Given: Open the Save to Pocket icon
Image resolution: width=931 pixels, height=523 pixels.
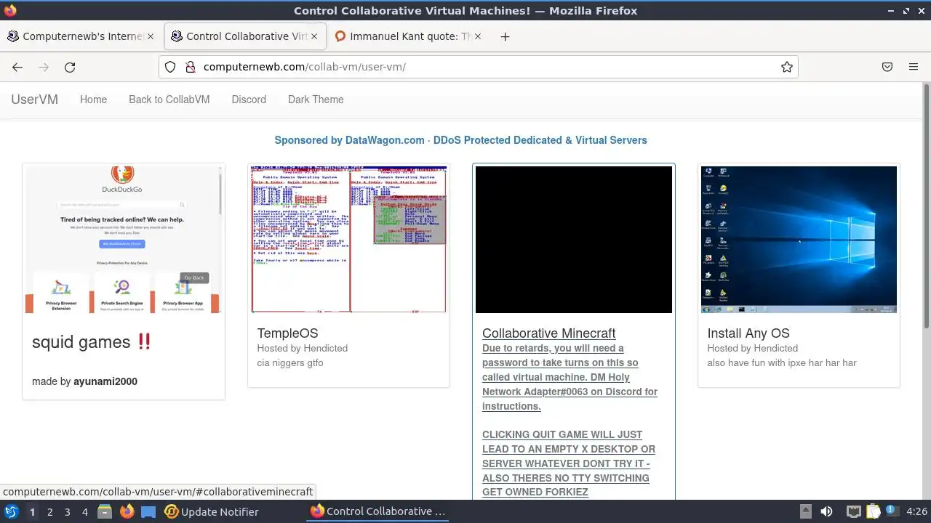Looking at the screenshot, I should 887,67.
